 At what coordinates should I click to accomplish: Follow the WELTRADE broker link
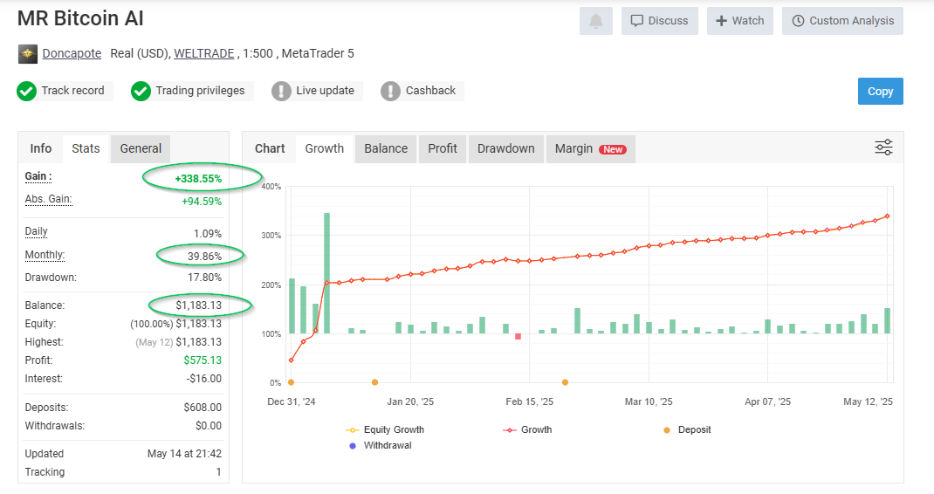pyautogui.click(x=203, y=53)
